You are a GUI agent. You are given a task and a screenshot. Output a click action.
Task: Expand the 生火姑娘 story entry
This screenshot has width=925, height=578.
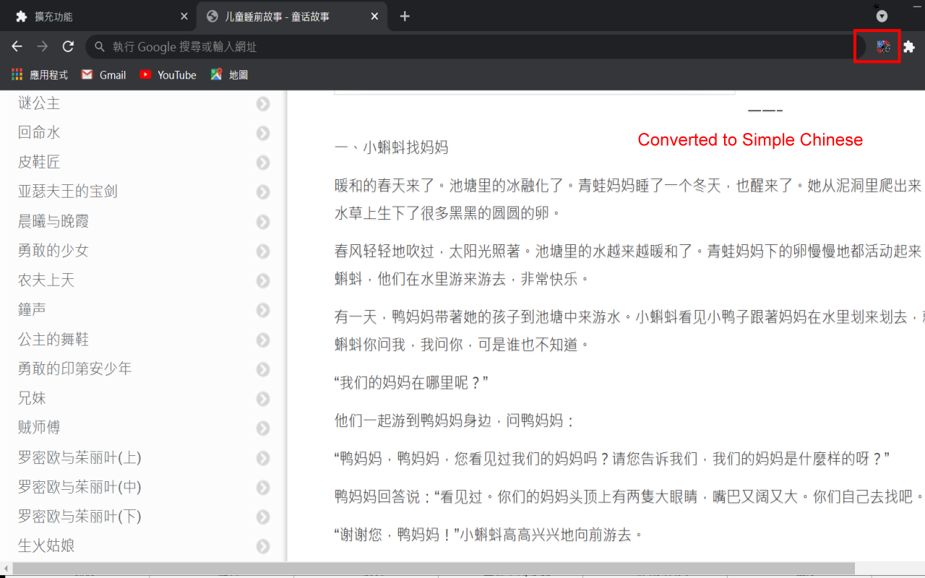262,547
